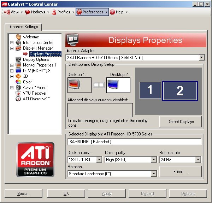Select display 1 in the layout preview

coord(150,90)
